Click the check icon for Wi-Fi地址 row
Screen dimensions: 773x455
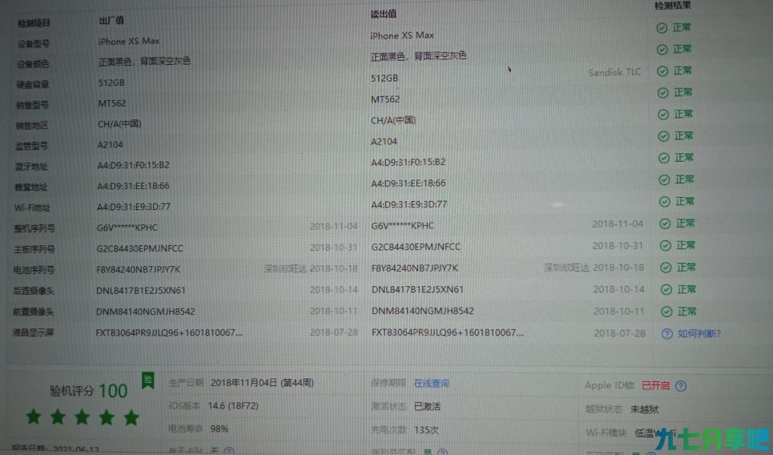[x=665, y=202]
